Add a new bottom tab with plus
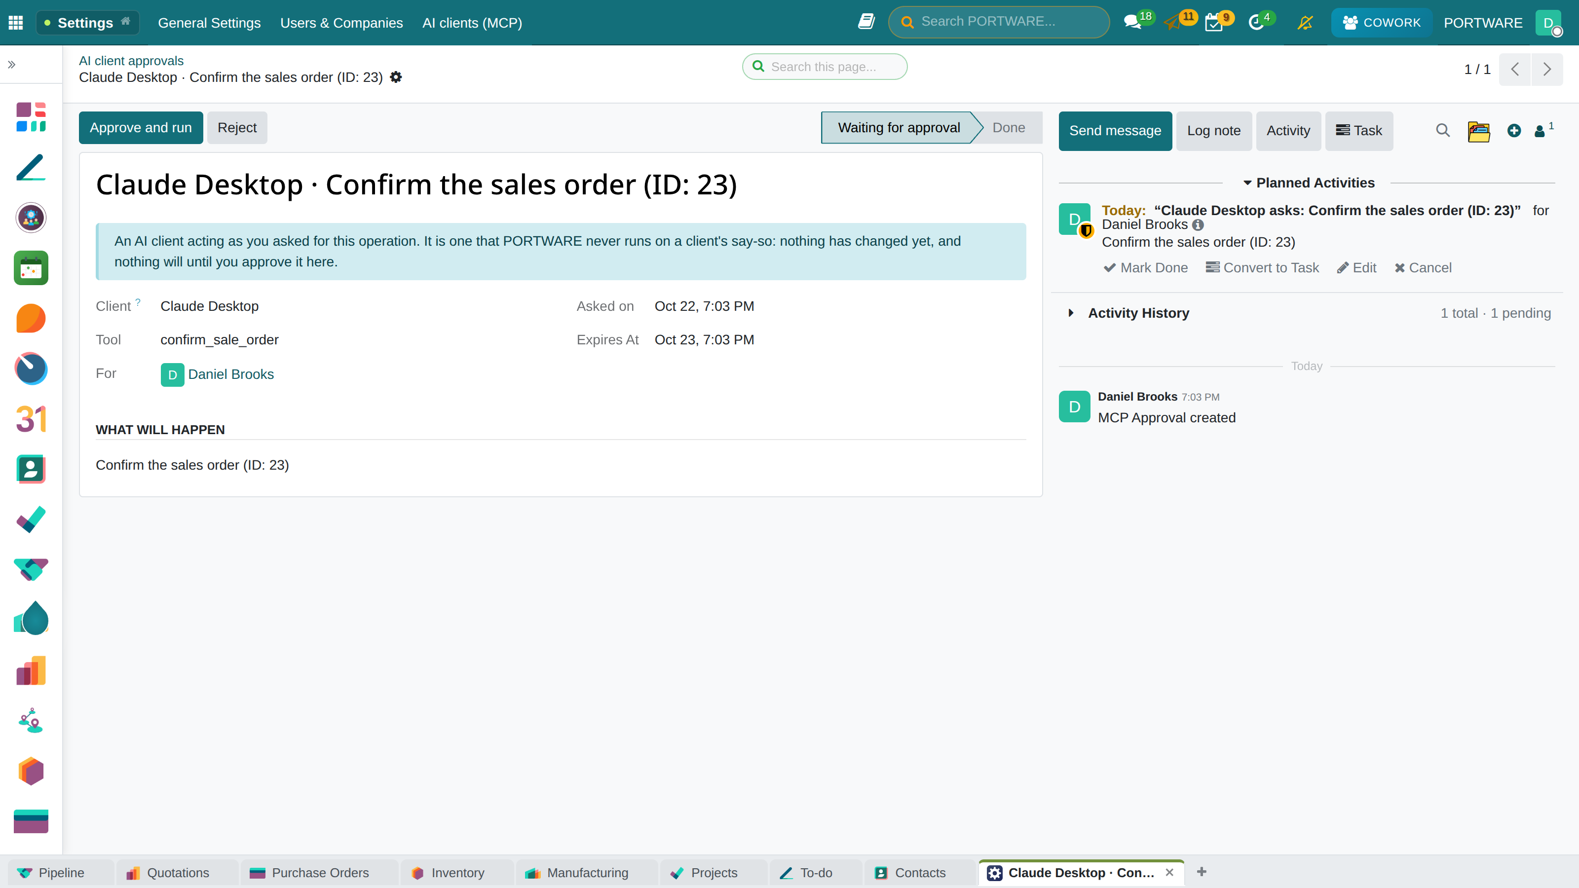 click(1202, 871)
